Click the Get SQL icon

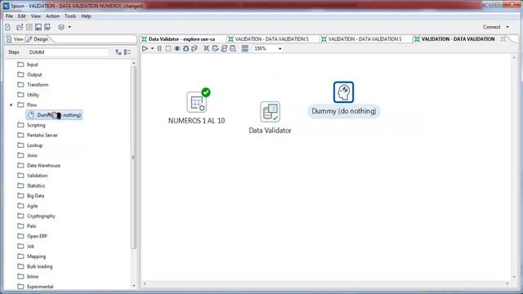(x=224, y=49)
